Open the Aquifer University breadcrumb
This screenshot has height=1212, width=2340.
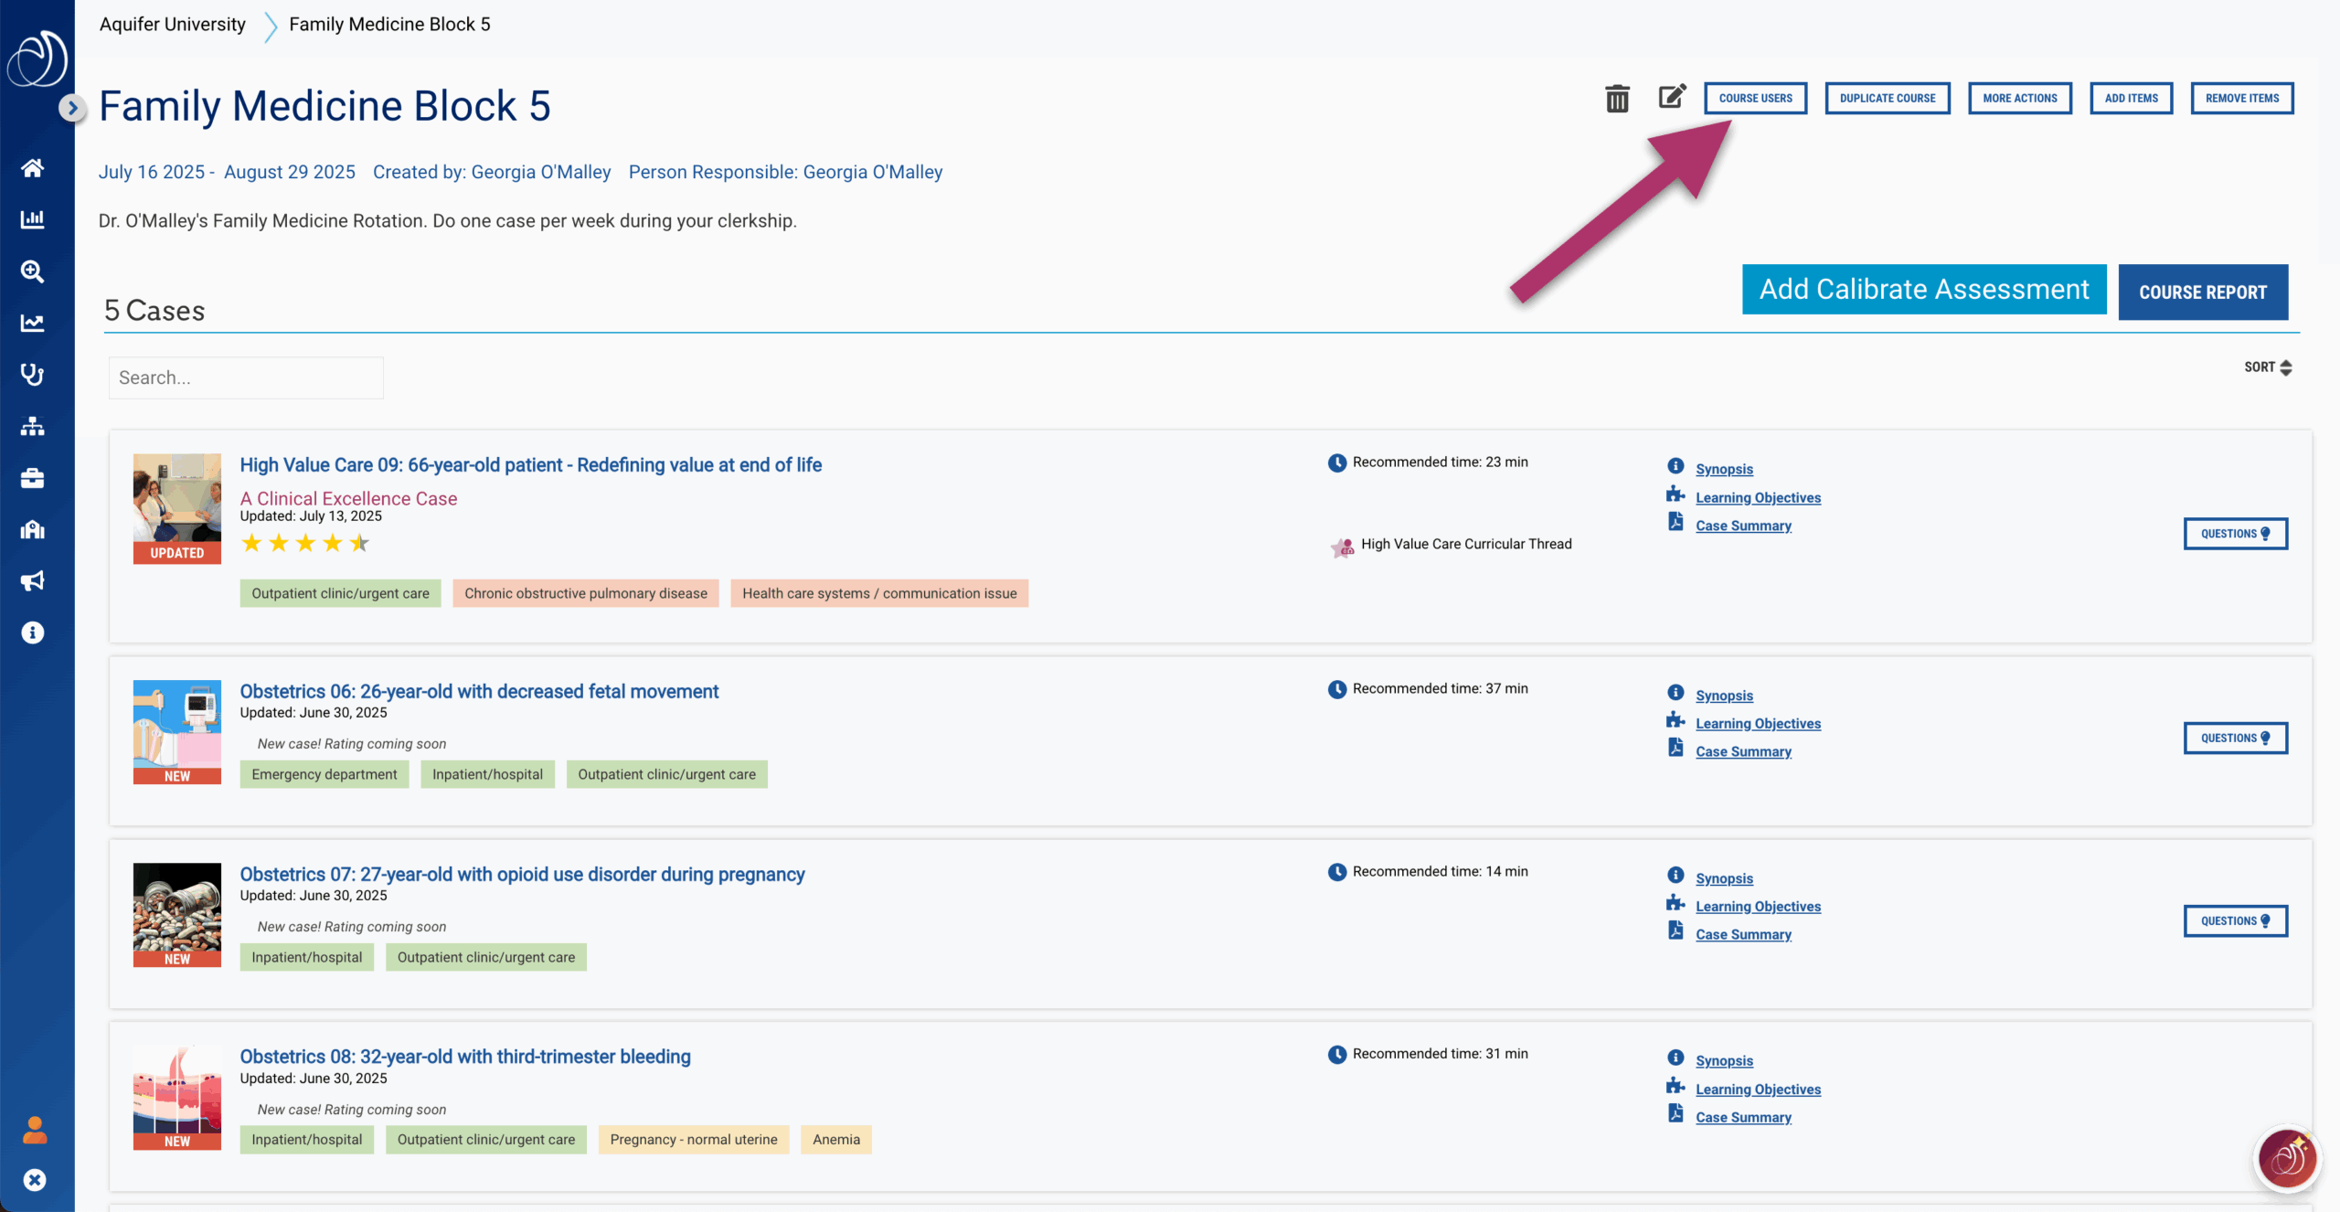[173, 25]
